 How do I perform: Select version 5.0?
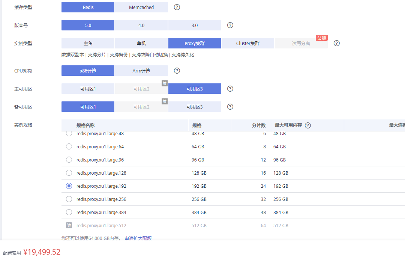(88, 26)
